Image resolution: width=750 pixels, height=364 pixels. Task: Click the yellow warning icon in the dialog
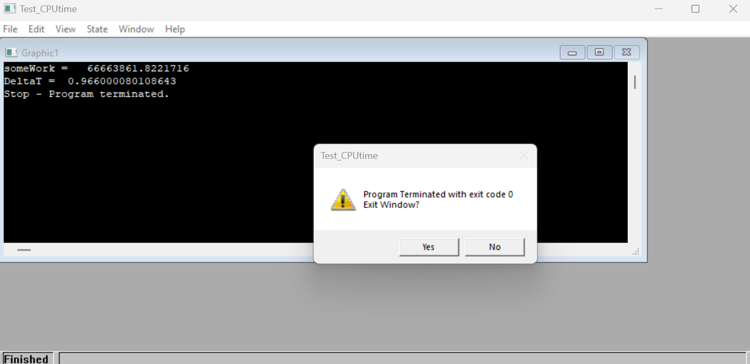pos(343,200)
